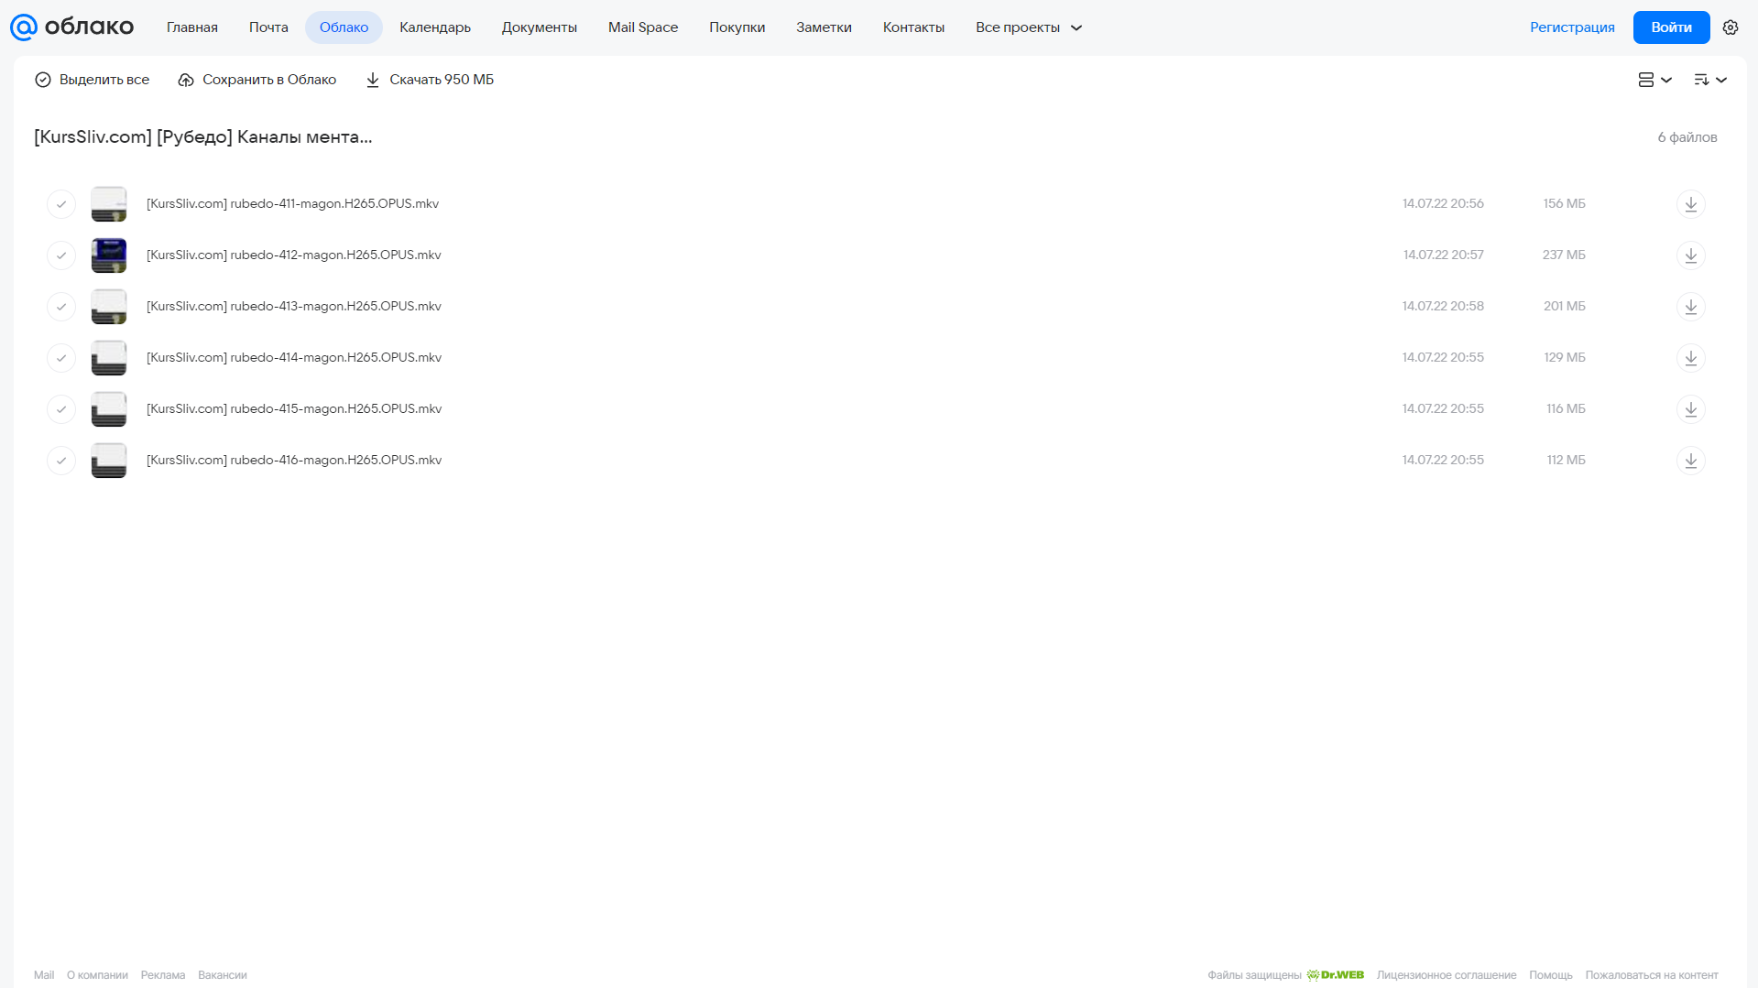Click the Облако logo icon

(24, 27)
